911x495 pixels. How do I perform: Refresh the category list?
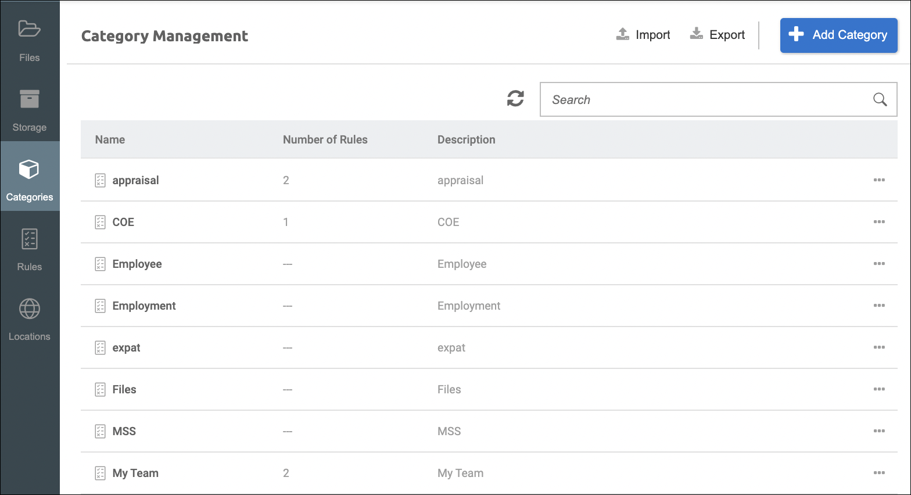[x=515, y=99]
